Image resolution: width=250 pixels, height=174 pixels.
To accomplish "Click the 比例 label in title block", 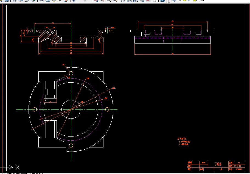I will [x=231, y=163].
